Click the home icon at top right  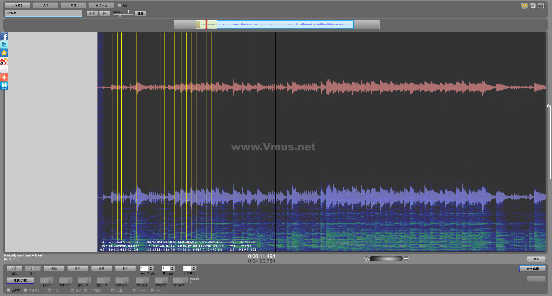[533, 6]
